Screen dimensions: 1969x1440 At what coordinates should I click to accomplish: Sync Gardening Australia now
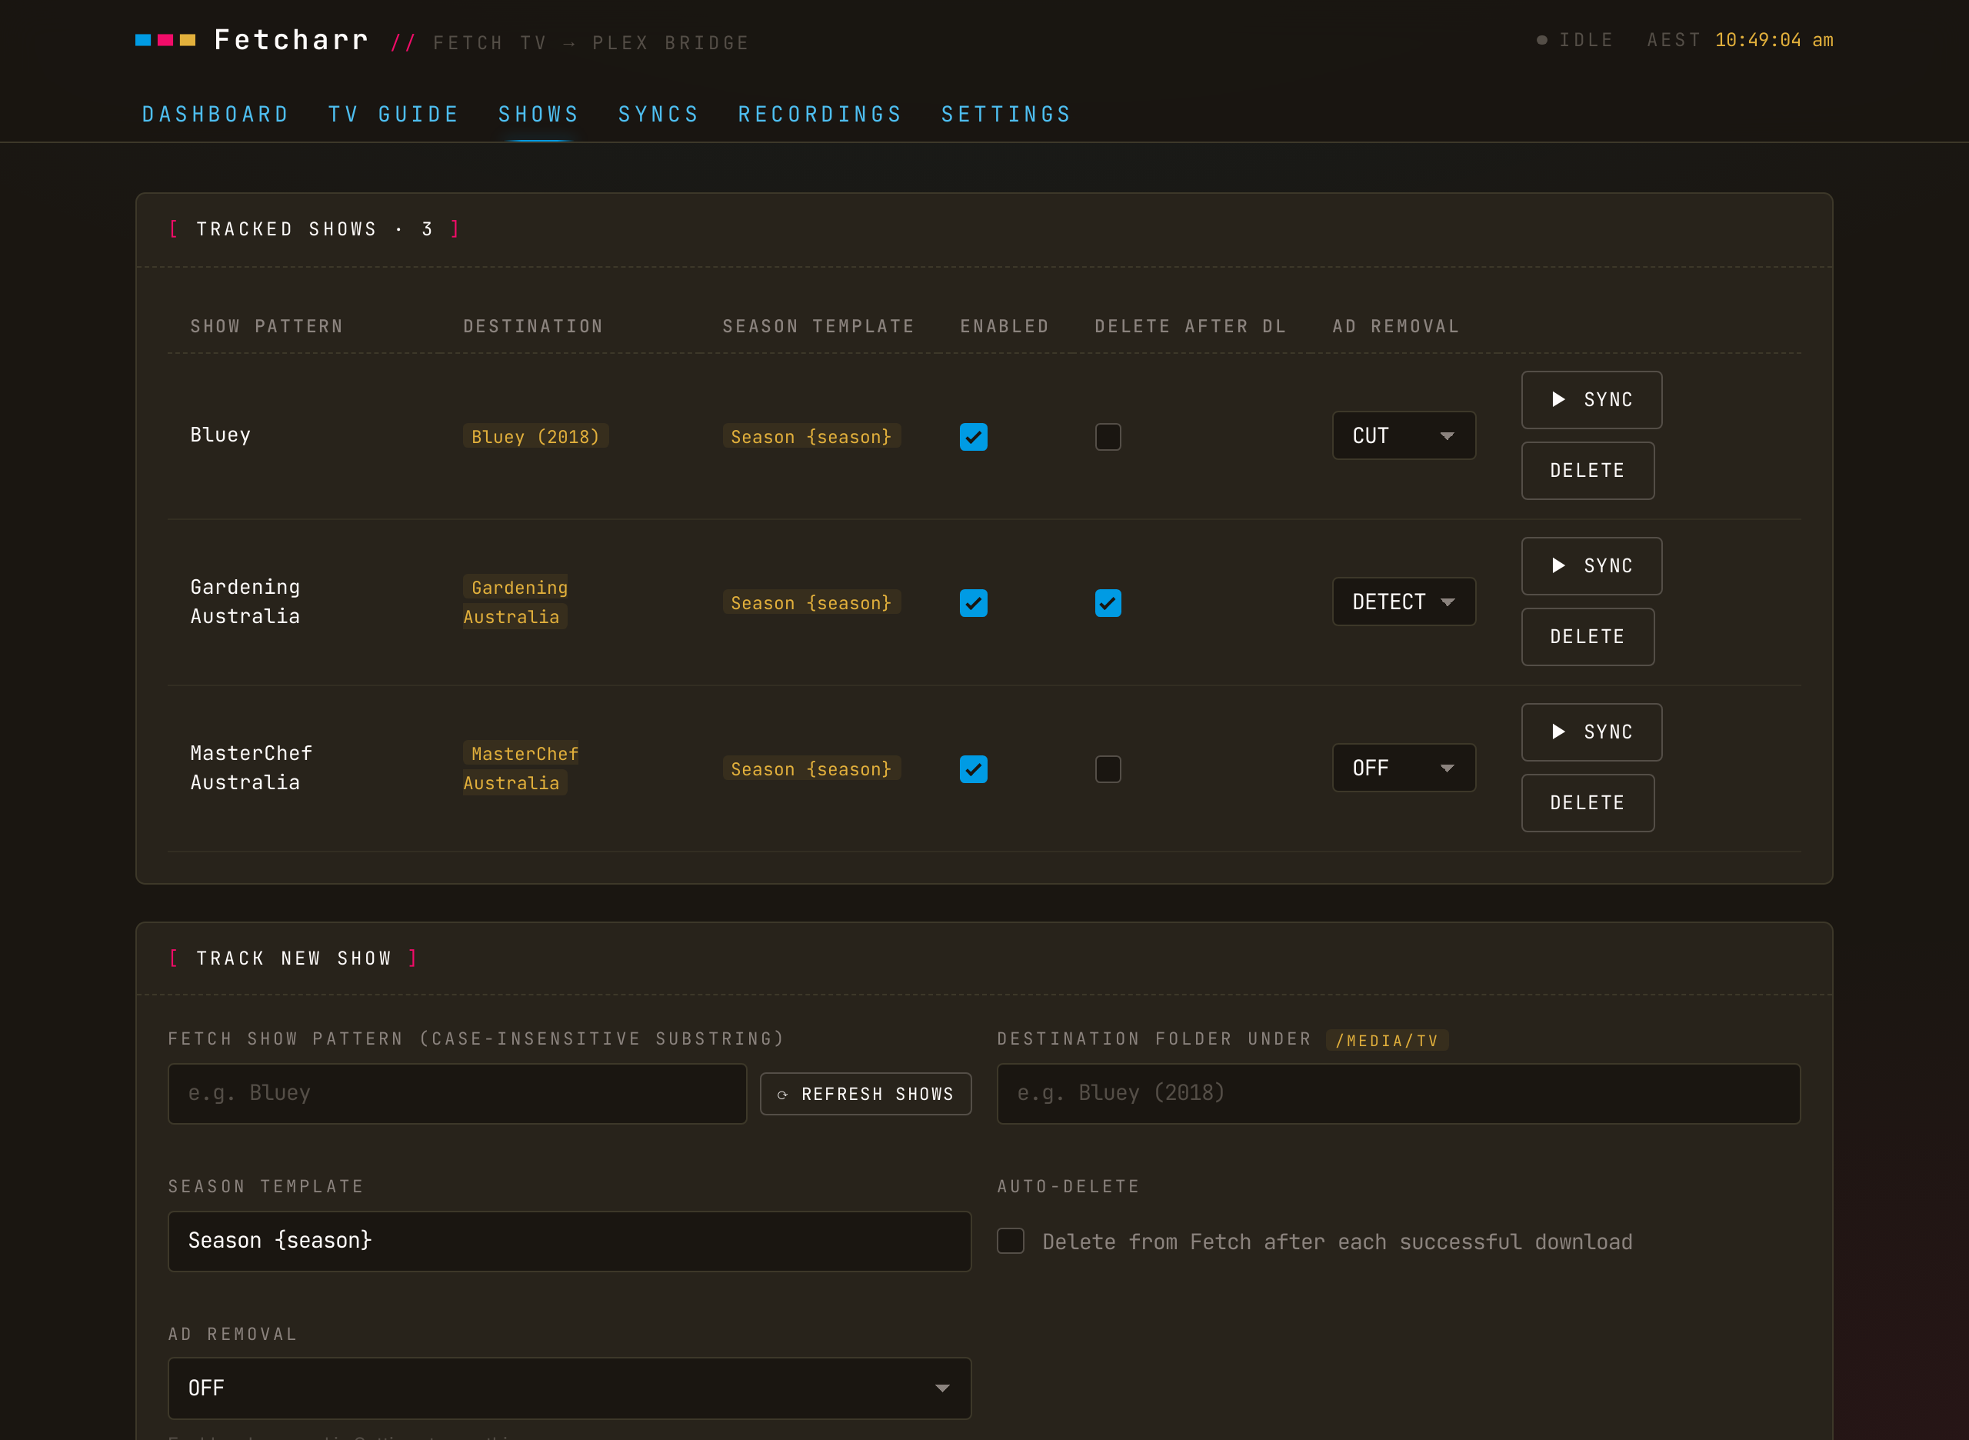(1591, 567)
